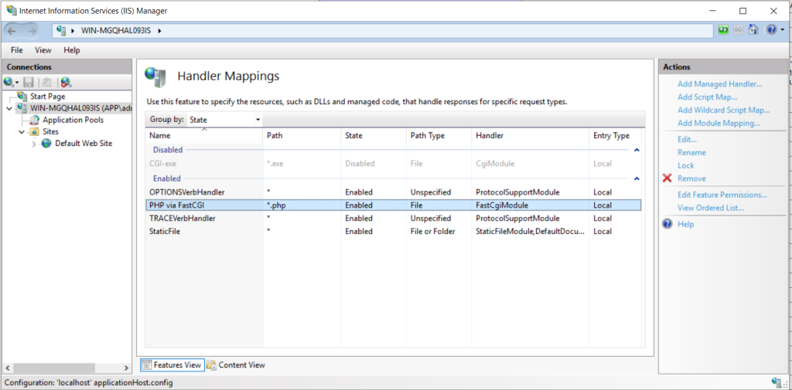Click the Up one level icon
Image resolution: width=792 pixels, height=390 pixels.
tap(46, 82)
